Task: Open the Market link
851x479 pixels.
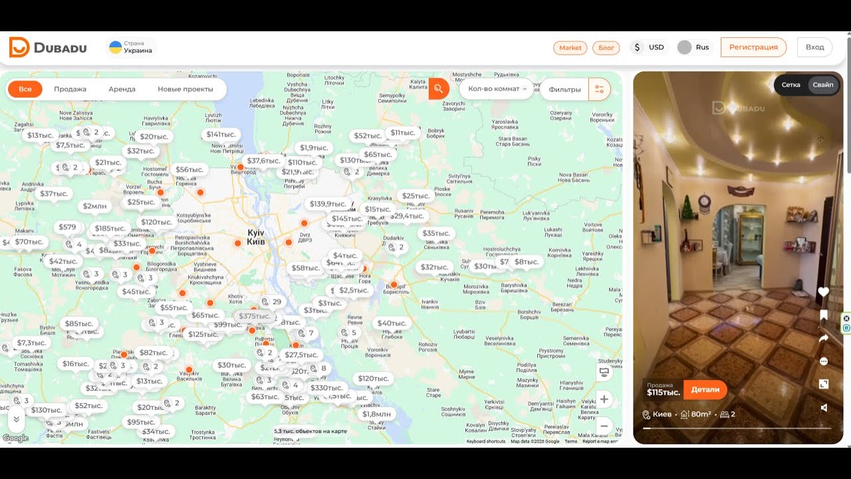Action: 570,48
